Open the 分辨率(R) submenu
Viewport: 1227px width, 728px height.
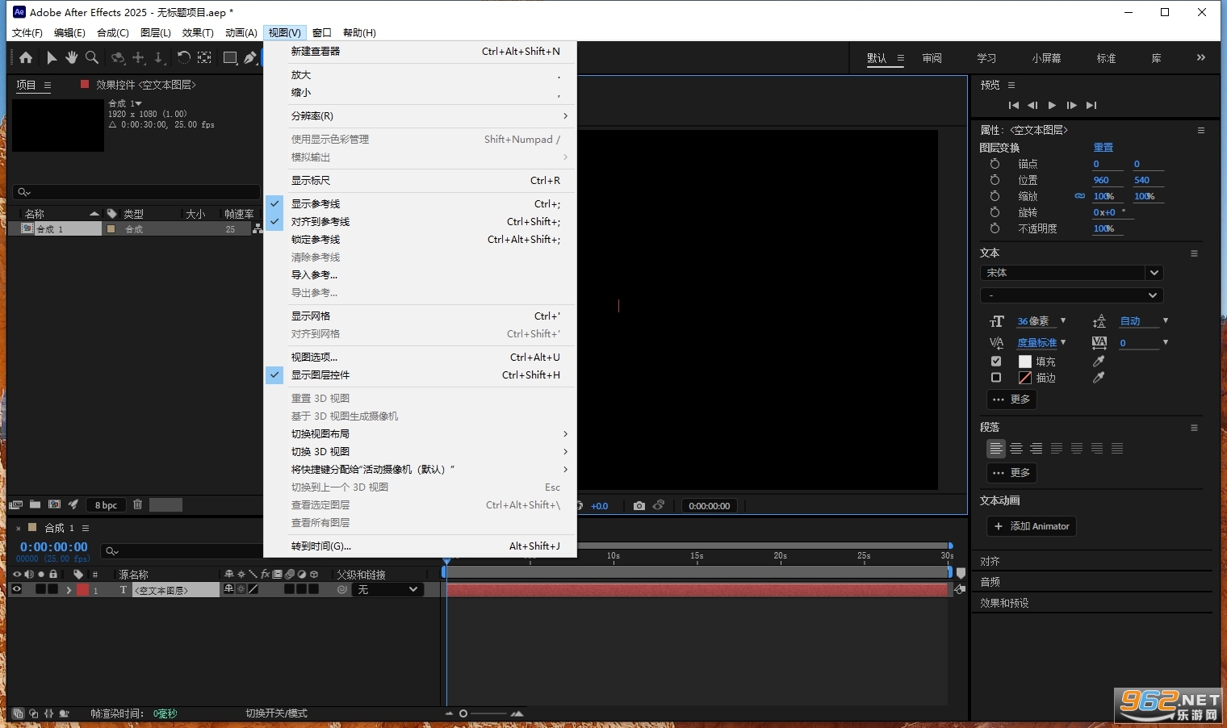click(x=420, y=116)
